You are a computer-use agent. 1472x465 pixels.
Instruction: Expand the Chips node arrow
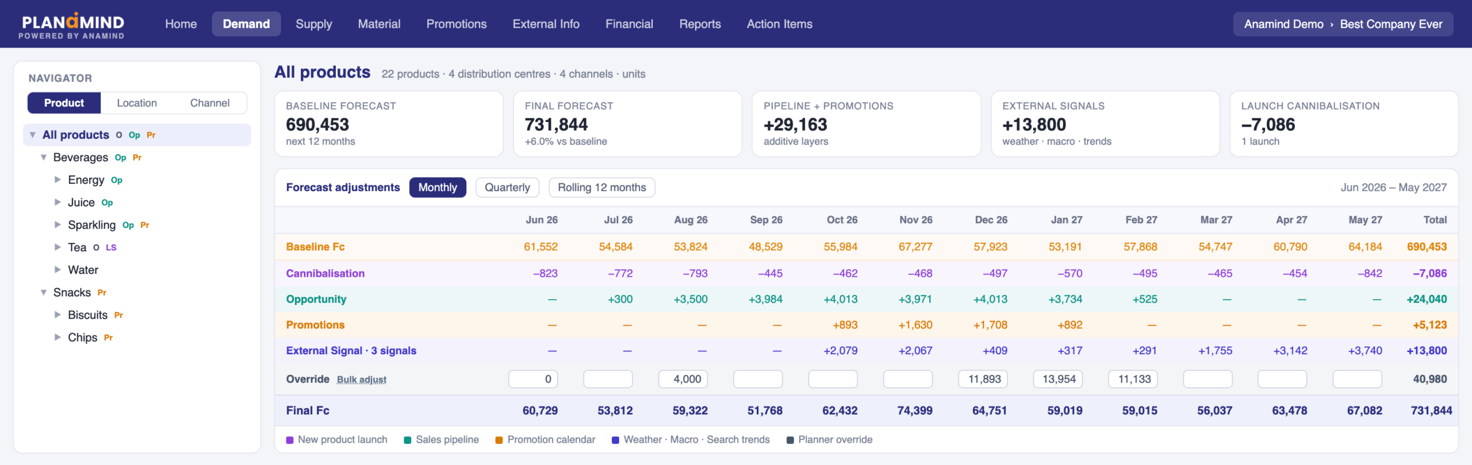[57, 337]
